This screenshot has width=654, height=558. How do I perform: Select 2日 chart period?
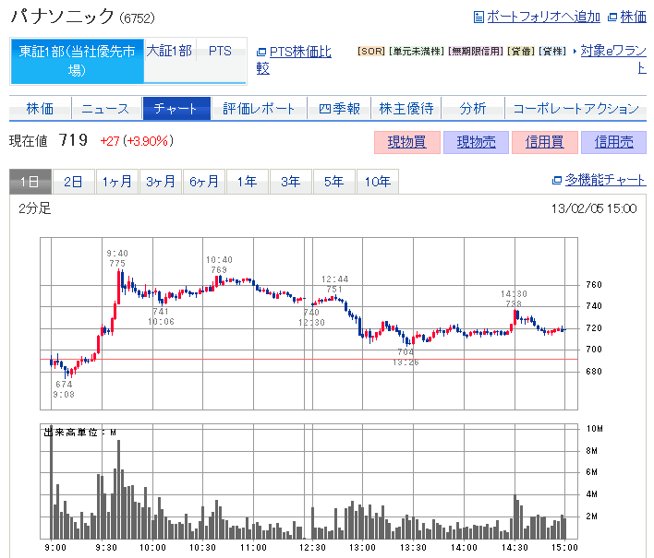click(x=73, y=182)
